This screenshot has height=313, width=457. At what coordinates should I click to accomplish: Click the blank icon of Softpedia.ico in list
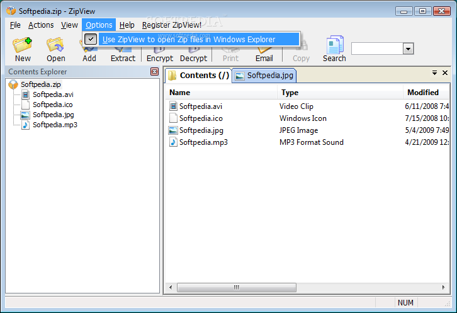pyautogui.click(x=173, y=118)
